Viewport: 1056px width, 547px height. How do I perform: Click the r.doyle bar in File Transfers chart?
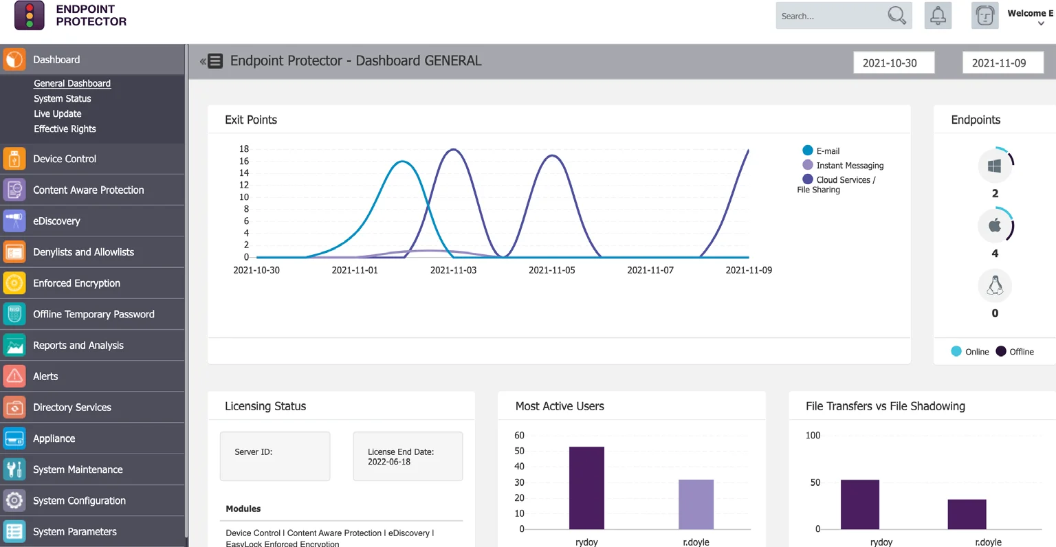tap(967, 514)
